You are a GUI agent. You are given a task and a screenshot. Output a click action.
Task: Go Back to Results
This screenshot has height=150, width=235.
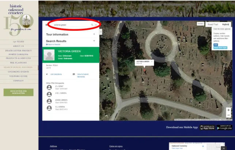53,45
